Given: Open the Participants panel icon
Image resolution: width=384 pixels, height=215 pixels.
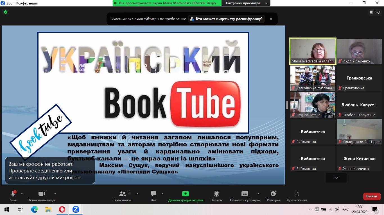Looking at the screenshot, I should [123, 194].
